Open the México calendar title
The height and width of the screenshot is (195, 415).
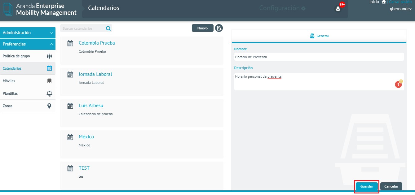86,137
